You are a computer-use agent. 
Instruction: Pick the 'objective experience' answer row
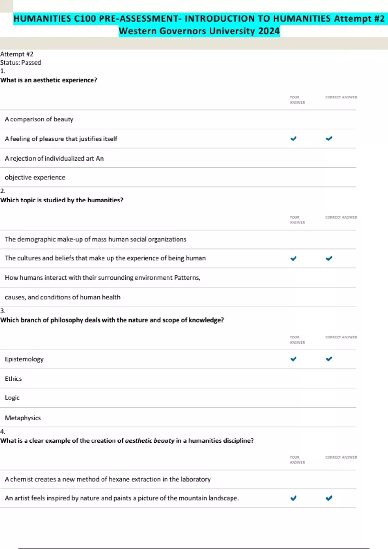click(x=35, y=177)
